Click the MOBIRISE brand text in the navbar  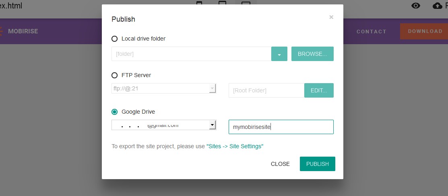click(23, 31)
